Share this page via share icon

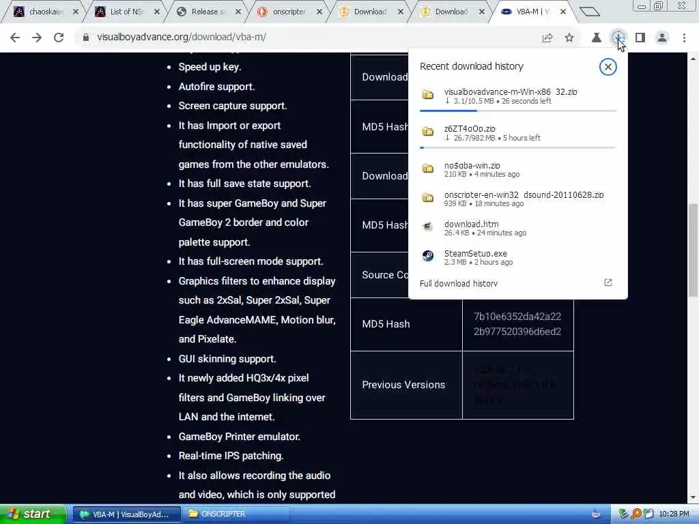coord(547,38)
